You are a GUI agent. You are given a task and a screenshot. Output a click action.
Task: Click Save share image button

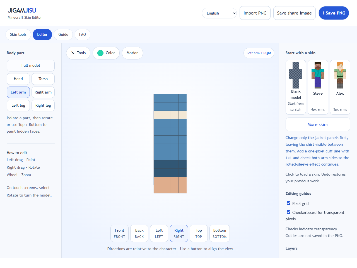pos(295,13)
